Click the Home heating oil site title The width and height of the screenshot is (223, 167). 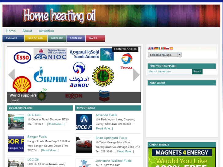(60, 16)
